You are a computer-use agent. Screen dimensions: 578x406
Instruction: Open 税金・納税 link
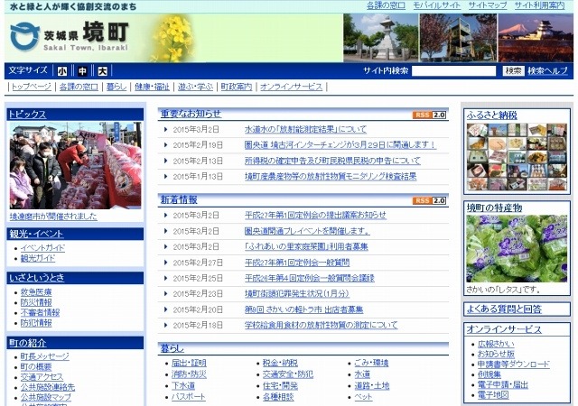click(280, 364)
